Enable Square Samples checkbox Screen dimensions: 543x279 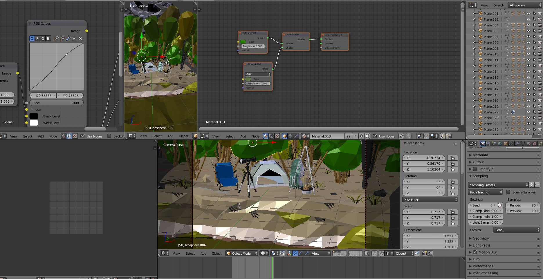pos(508,192)
